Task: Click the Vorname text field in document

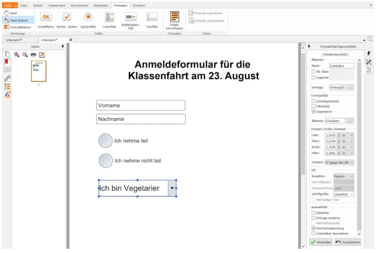Action: pyautogui.click(x=141, y=105)
